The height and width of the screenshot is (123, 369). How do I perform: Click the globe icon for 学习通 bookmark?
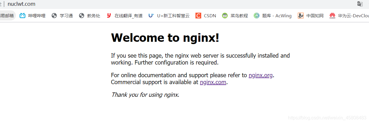point(54,16)
